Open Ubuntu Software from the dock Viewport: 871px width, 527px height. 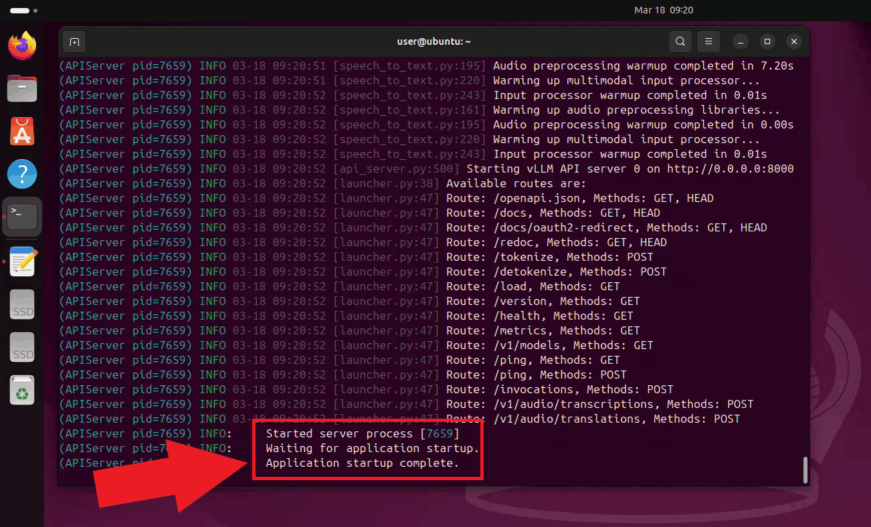click(x=21, y=131)
